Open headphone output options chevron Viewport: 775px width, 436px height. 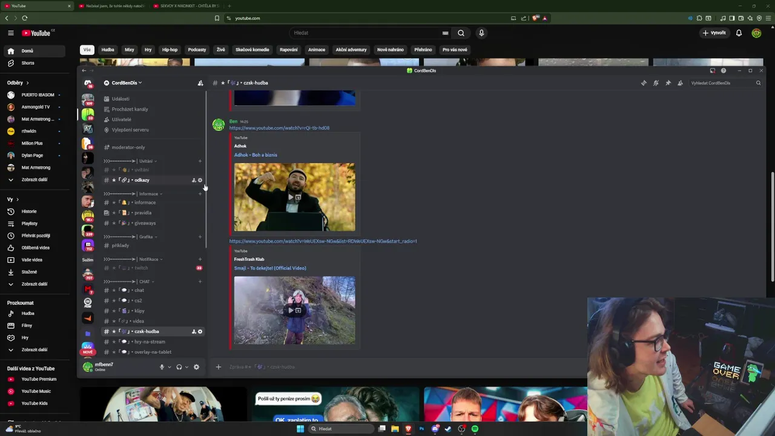pos(187,367)
